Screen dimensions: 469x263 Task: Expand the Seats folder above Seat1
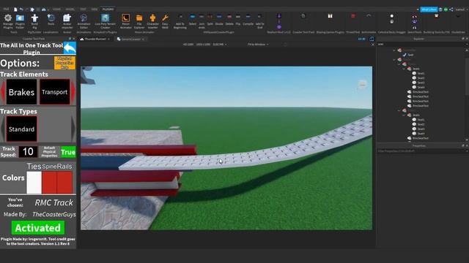coord(404,69)
